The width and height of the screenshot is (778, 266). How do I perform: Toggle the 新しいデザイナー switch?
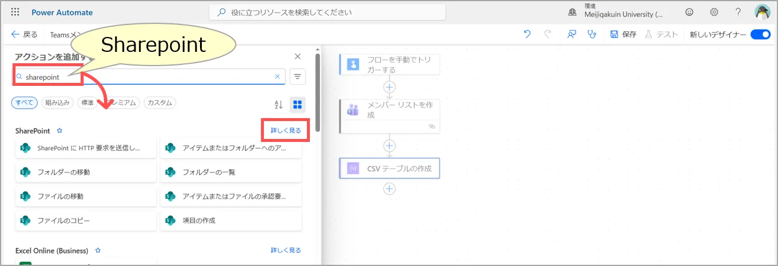pyautogui.click(x=760, y=35)
